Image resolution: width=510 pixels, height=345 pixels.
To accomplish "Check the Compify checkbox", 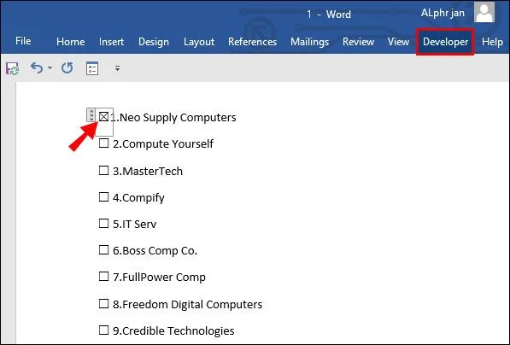I will tap(103, 196).
